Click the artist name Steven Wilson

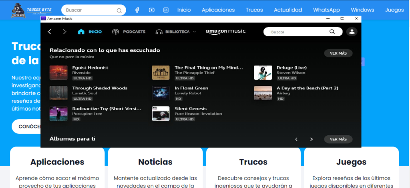tap(291, 73)
